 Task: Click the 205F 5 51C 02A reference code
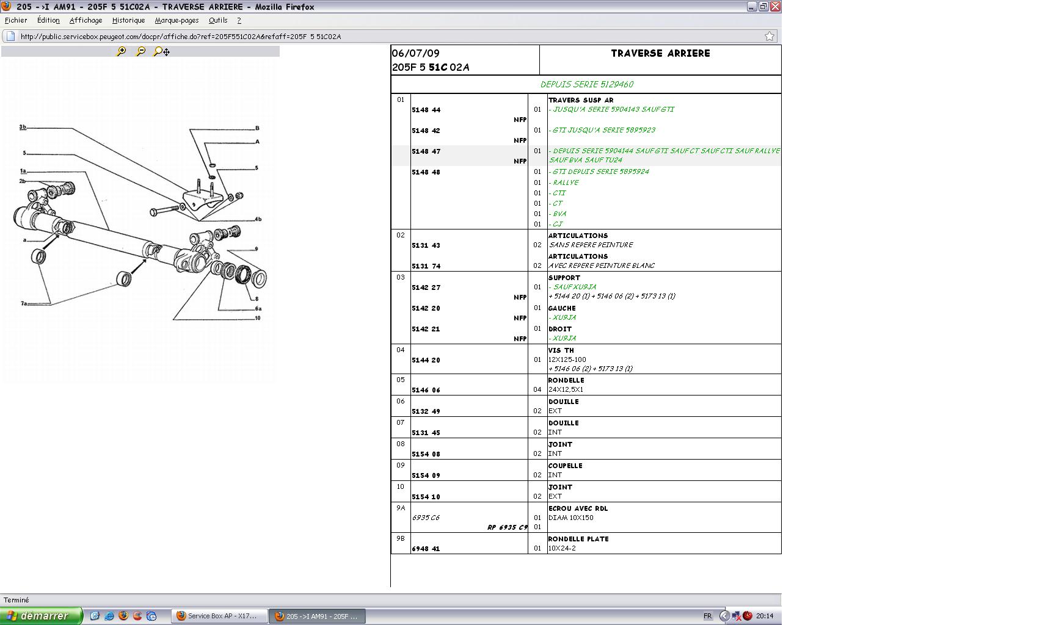[x=431, y=68]
